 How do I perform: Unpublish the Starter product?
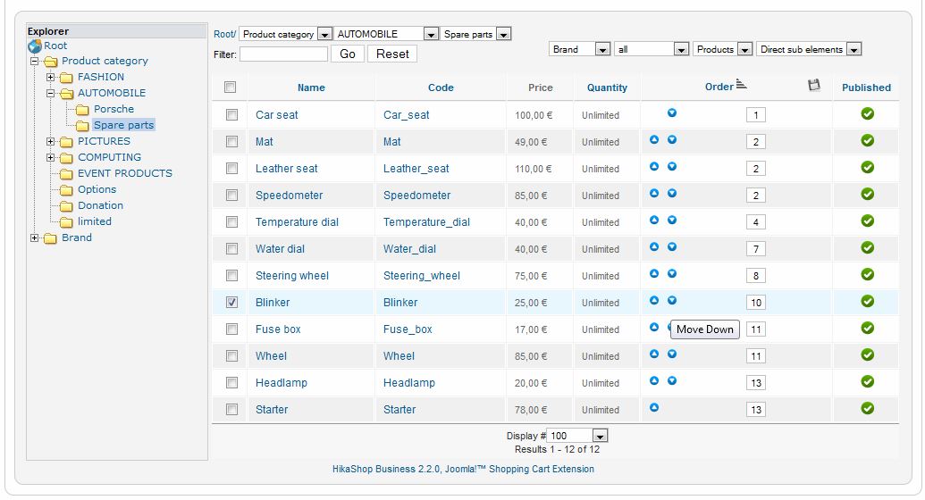click(x=867, y=408)
